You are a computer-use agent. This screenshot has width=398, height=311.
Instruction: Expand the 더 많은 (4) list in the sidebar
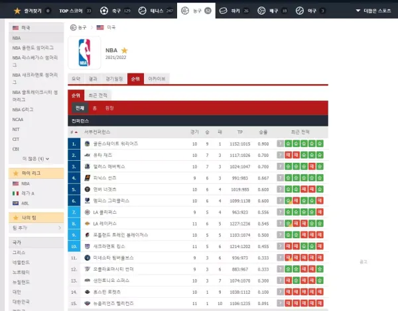[x=36, y=159]
